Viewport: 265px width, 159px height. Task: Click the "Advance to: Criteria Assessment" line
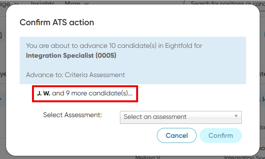pyautogui.click(x=76, y=74)
